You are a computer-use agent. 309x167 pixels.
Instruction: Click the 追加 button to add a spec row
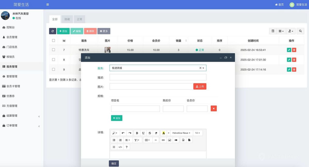coord(117,118)
